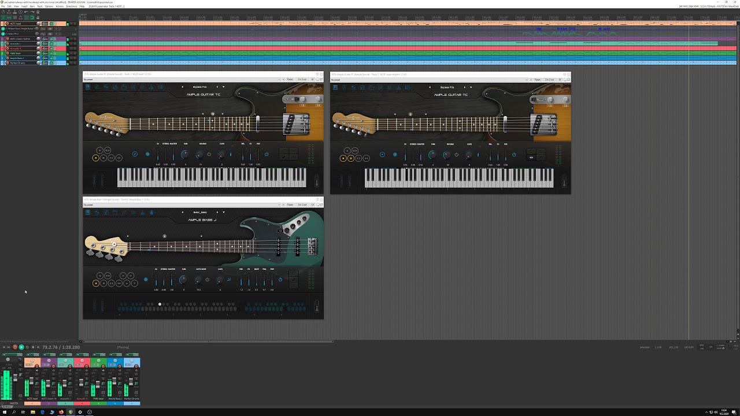The image size is (740, 416).
Task: Open Firefox from the taskbar
Action: (61, 412)
